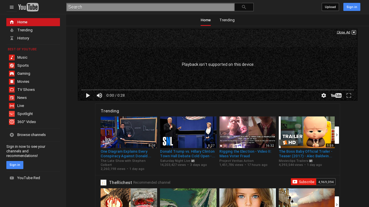Open The Late Show with Stephen Colbert channel
369x207 pixels.
123,163
